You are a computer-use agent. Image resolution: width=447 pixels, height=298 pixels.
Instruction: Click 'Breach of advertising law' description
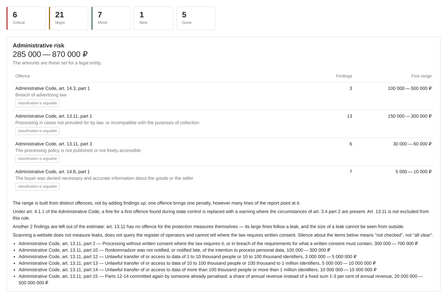click(x=41, y=95)
